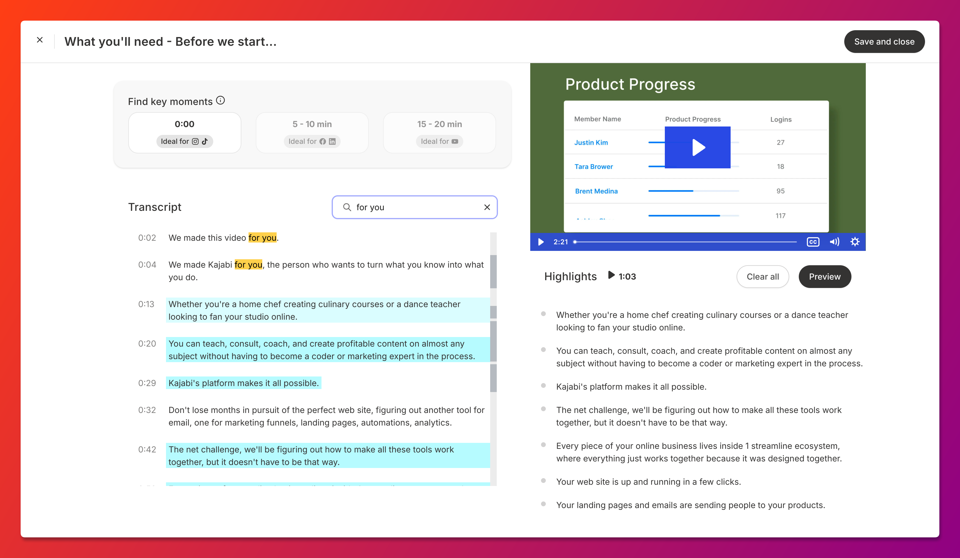Screen dimensions: 960x558
Task: Click the LinkedIn icon in Ideal for badge
Action: click(x=332, y=141)
